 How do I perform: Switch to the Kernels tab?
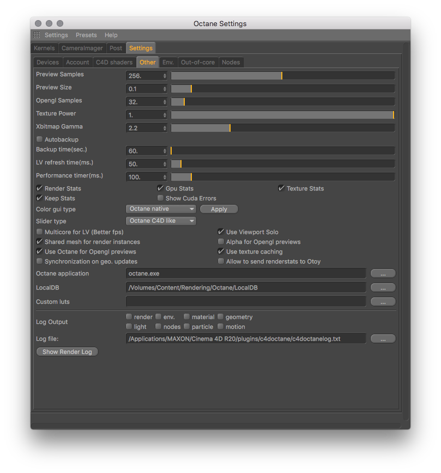click(x=44, y=48)
